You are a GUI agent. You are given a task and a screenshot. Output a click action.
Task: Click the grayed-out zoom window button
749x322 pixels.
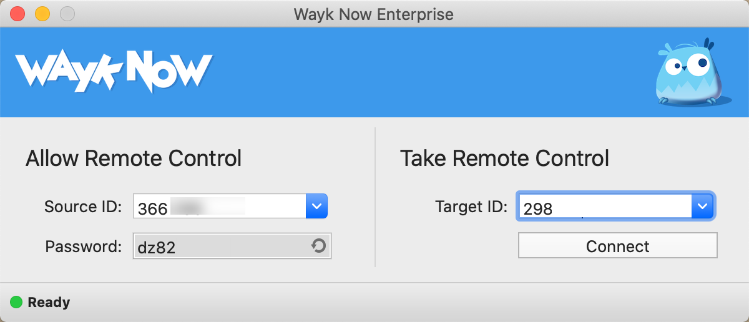67,13
